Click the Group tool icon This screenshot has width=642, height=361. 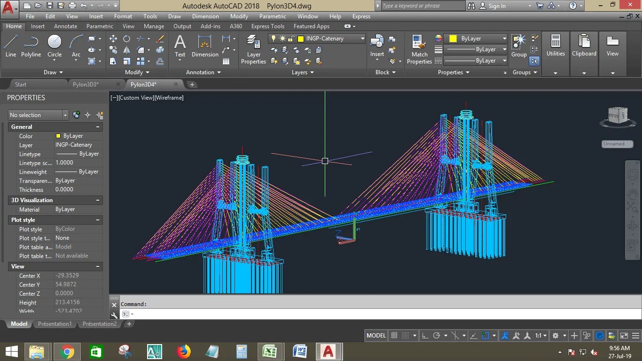(x=519, y=45)
